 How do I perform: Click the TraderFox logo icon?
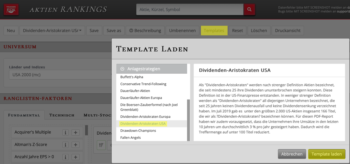click(11, 10)
